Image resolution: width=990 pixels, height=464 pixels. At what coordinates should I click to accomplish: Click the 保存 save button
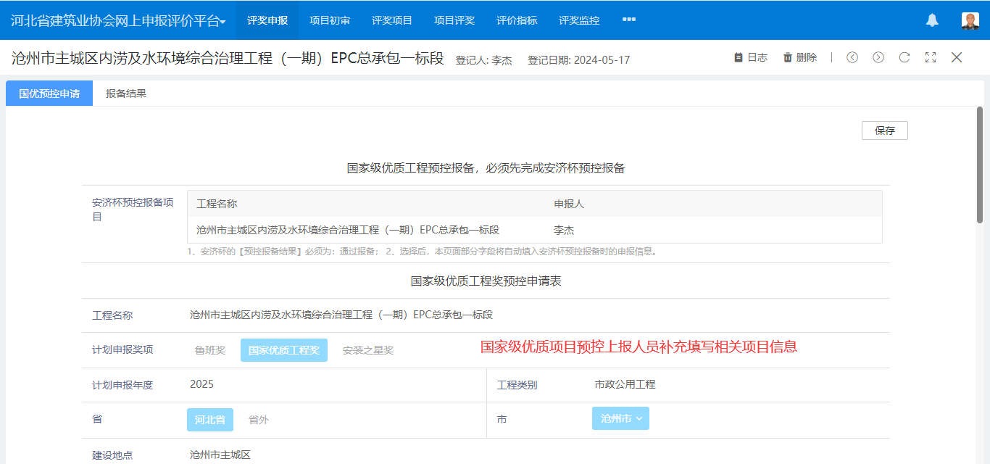coord(884,130)
